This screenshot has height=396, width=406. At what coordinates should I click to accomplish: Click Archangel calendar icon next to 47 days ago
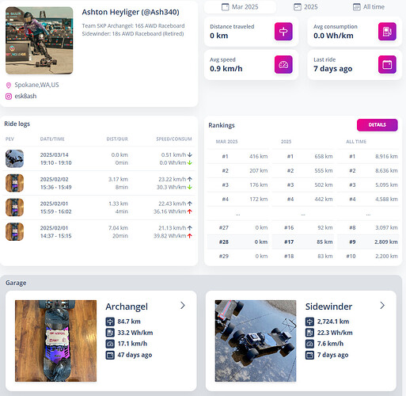110,355
